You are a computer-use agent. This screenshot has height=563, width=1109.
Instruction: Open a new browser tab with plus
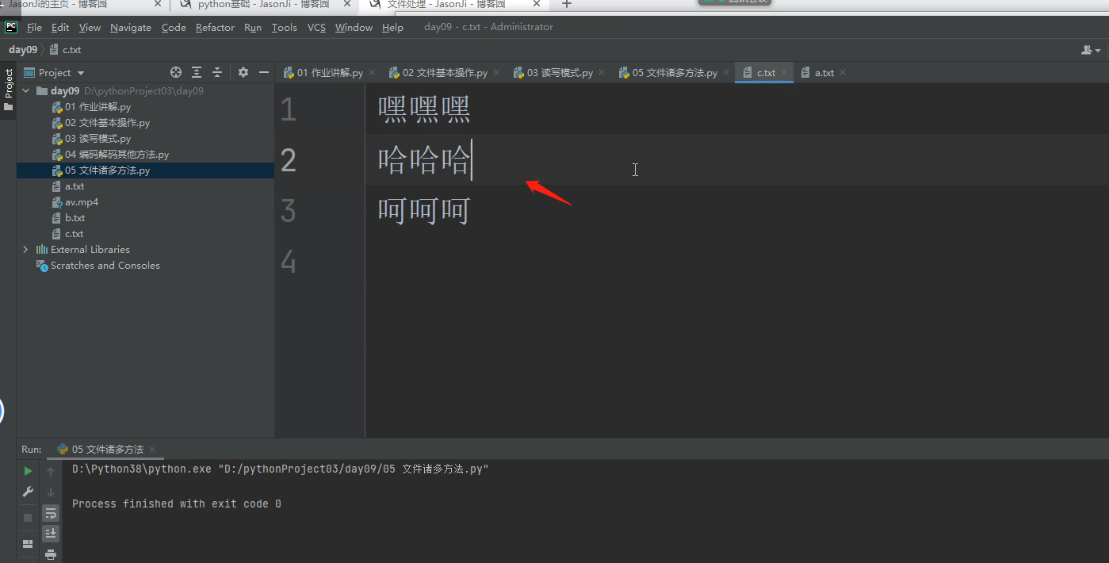566,4
